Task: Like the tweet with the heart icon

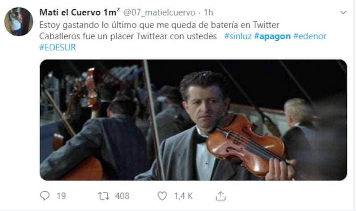Action: (x=162, y=196)
